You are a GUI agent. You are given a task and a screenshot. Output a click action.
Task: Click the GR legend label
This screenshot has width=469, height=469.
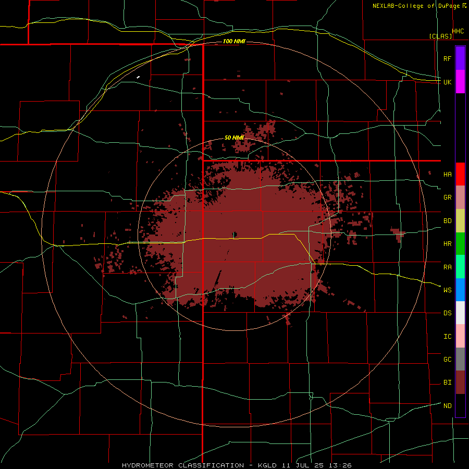(447, 198)
